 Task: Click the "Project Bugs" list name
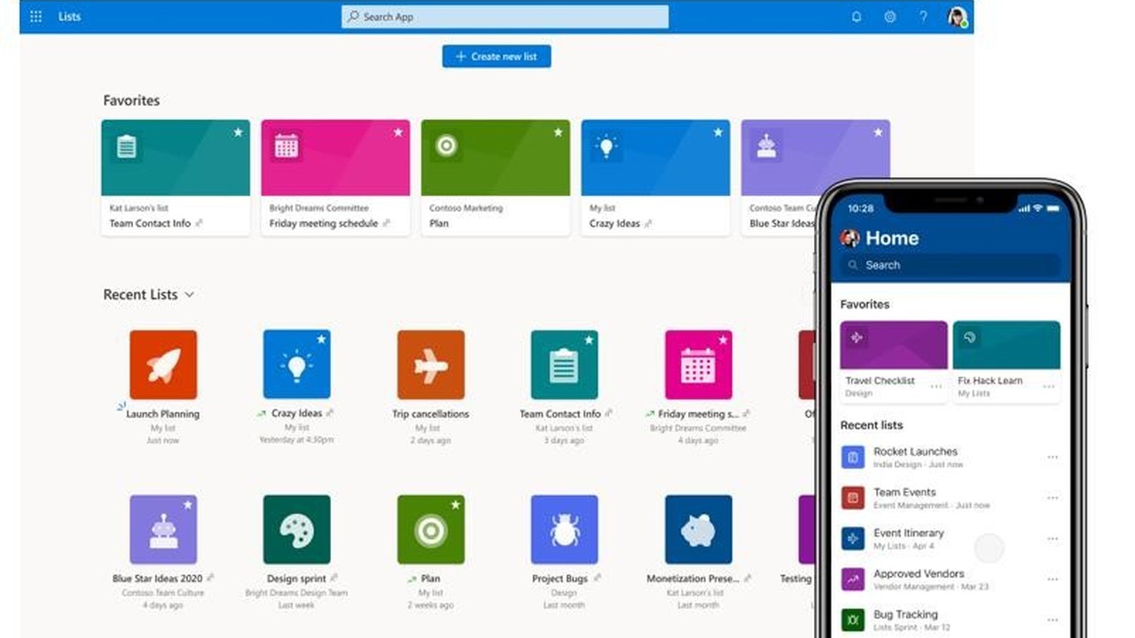[x=560, y=579]
